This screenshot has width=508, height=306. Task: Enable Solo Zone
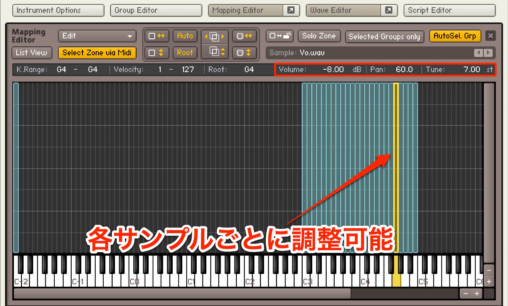319,36
